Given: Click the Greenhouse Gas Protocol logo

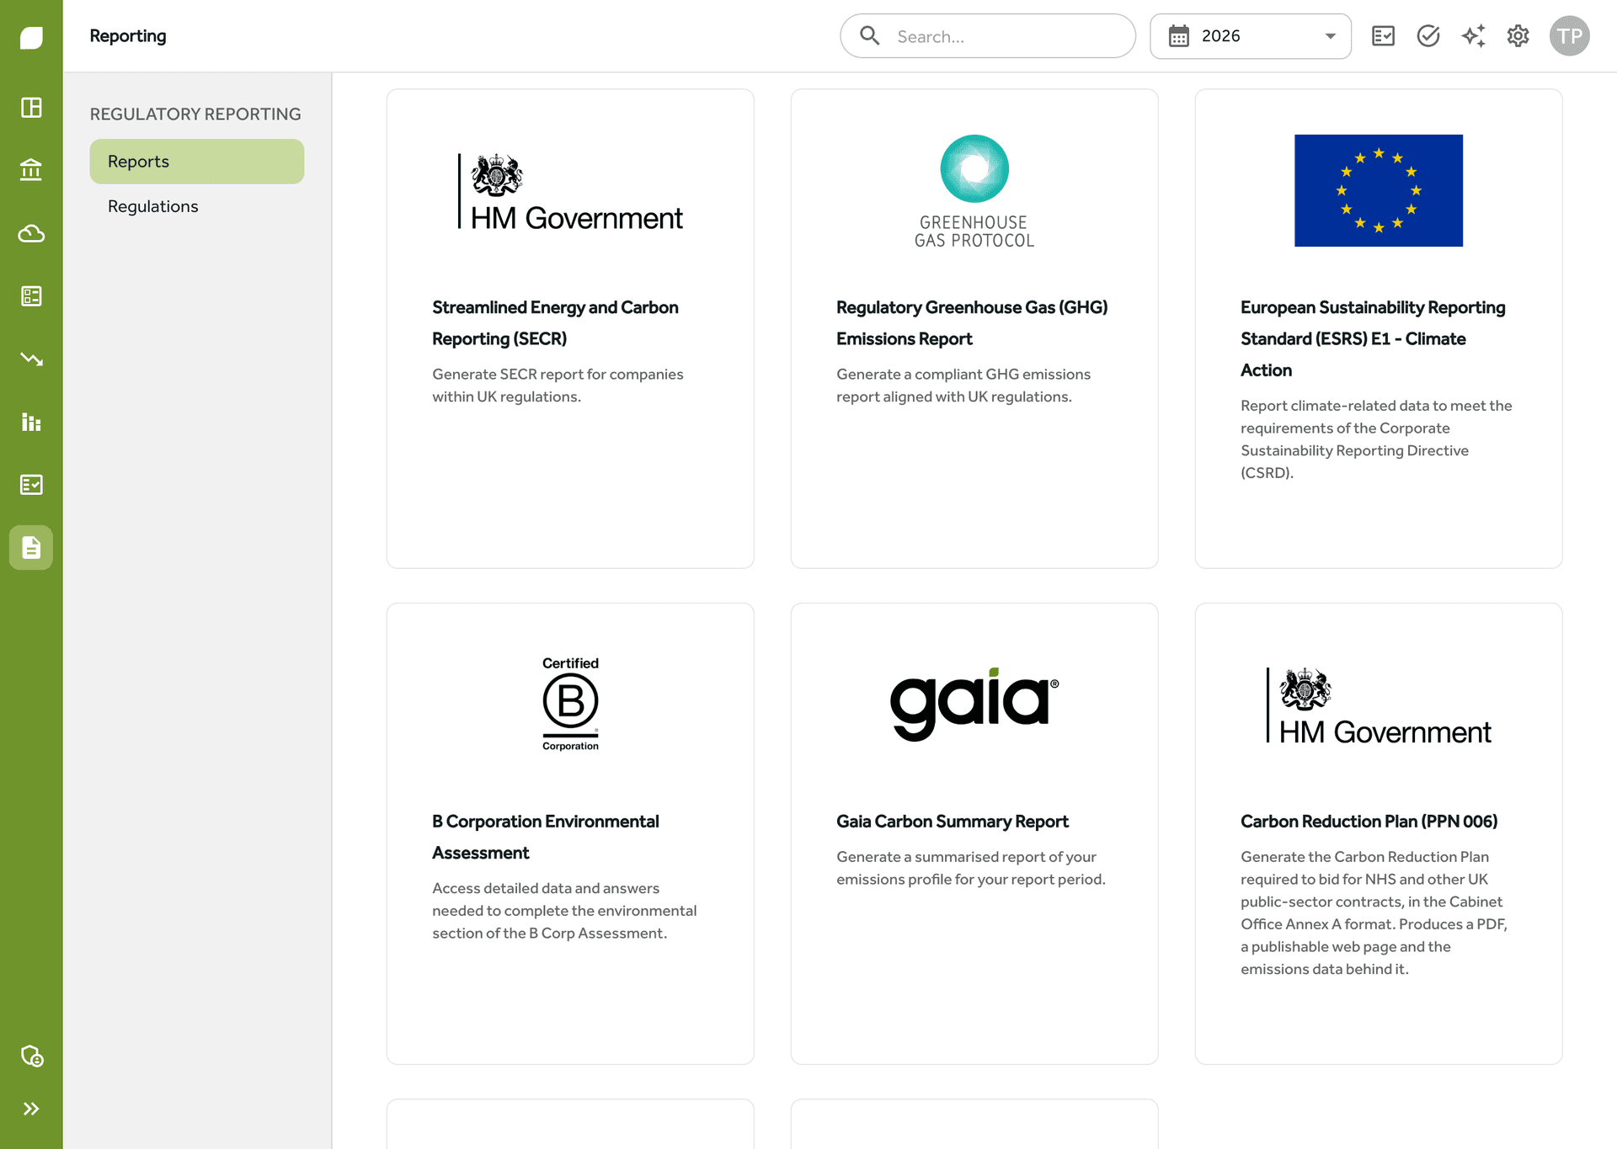Looking at the screenshot, I should point(974,191).
